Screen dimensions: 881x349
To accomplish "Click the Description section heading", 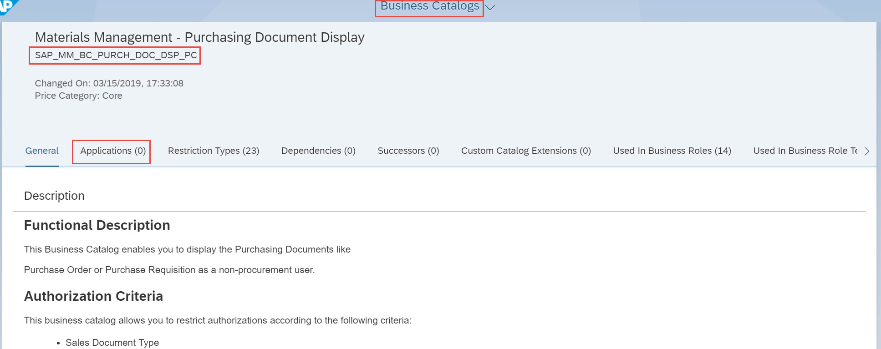I will [x=54, y=196].
